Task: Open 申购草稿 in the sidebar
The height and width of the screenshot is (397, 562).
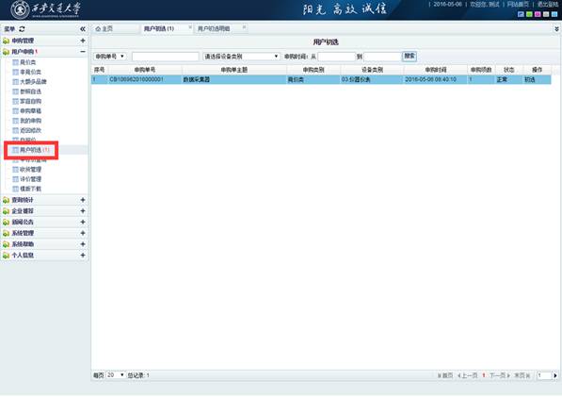Action: click(x=30, y=111)
